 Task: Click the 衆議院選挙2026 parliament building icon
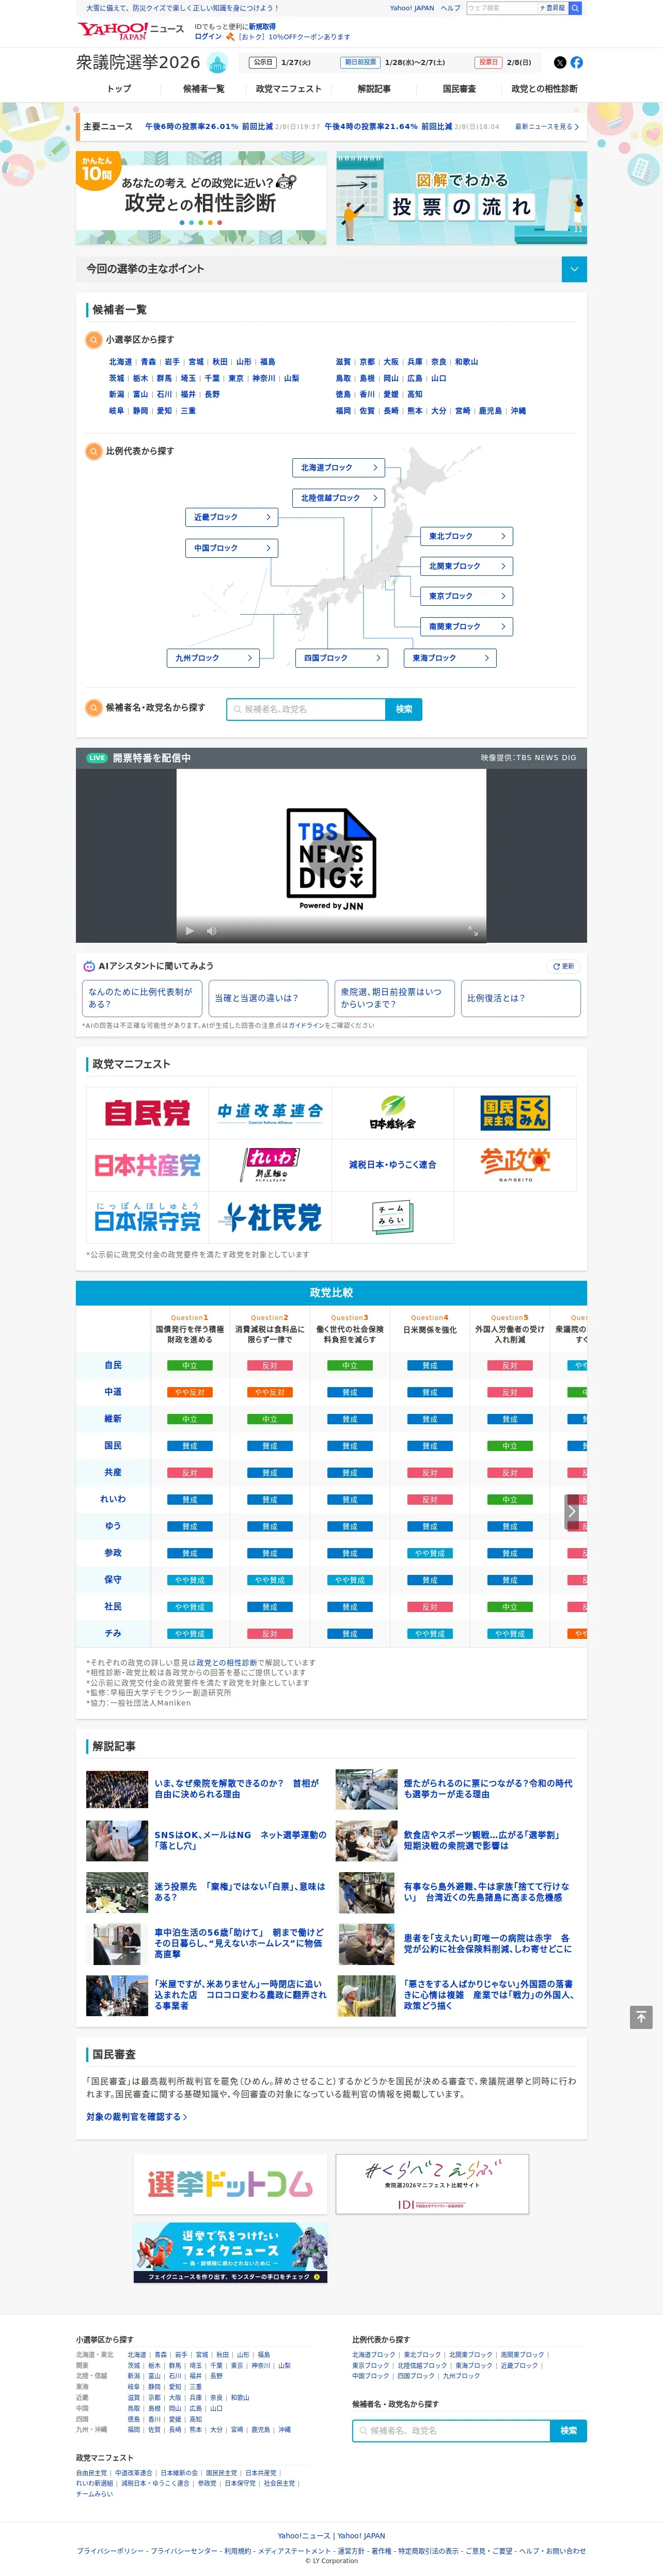tap(217, 63)
